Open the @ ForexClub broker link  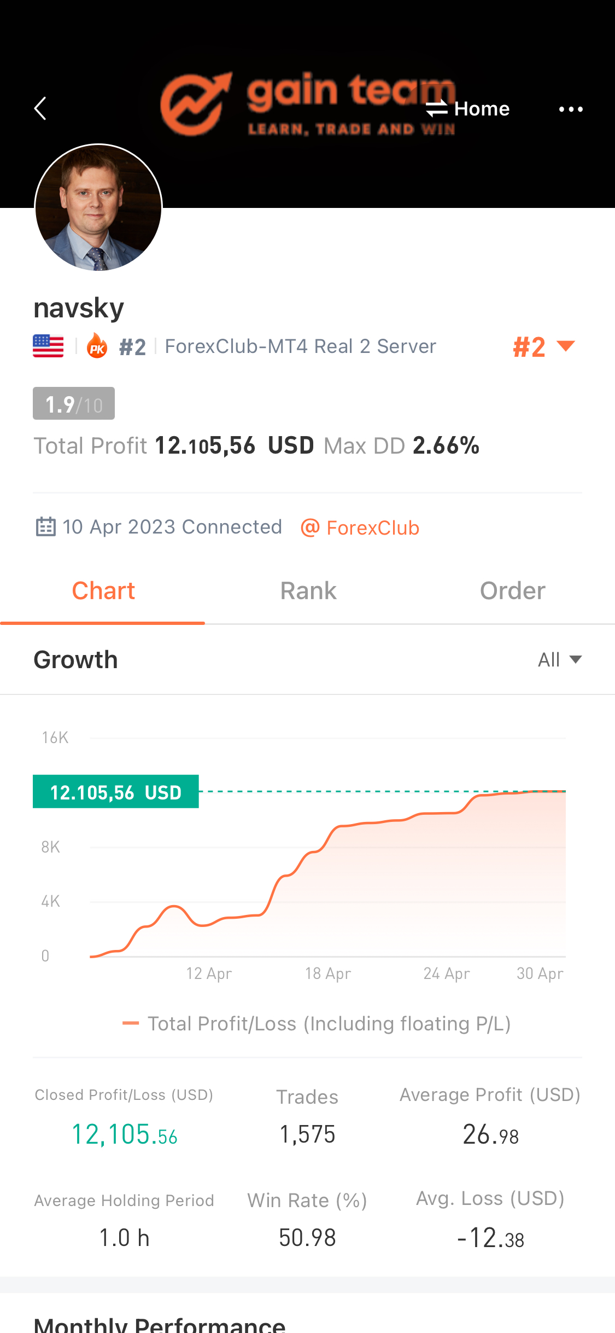(x=360, y=528)
